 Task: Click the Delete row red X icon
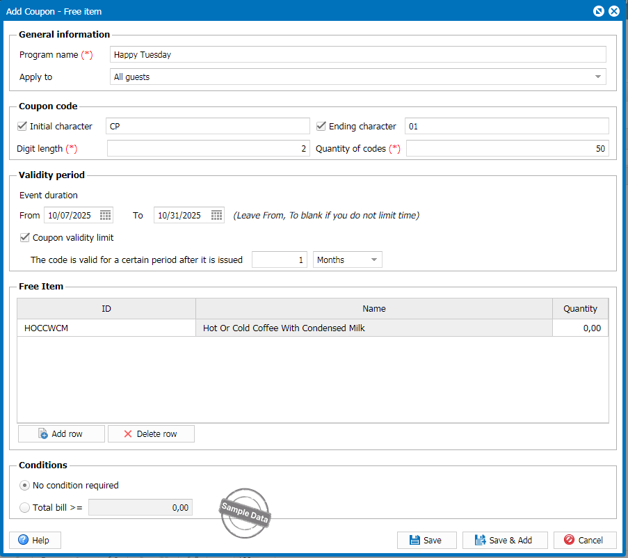[x=128, y=433]
